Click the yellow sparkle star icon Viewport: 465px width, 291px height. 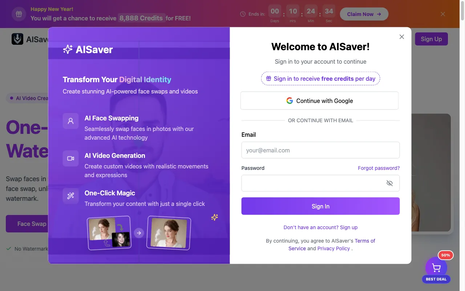coord(215,218)
